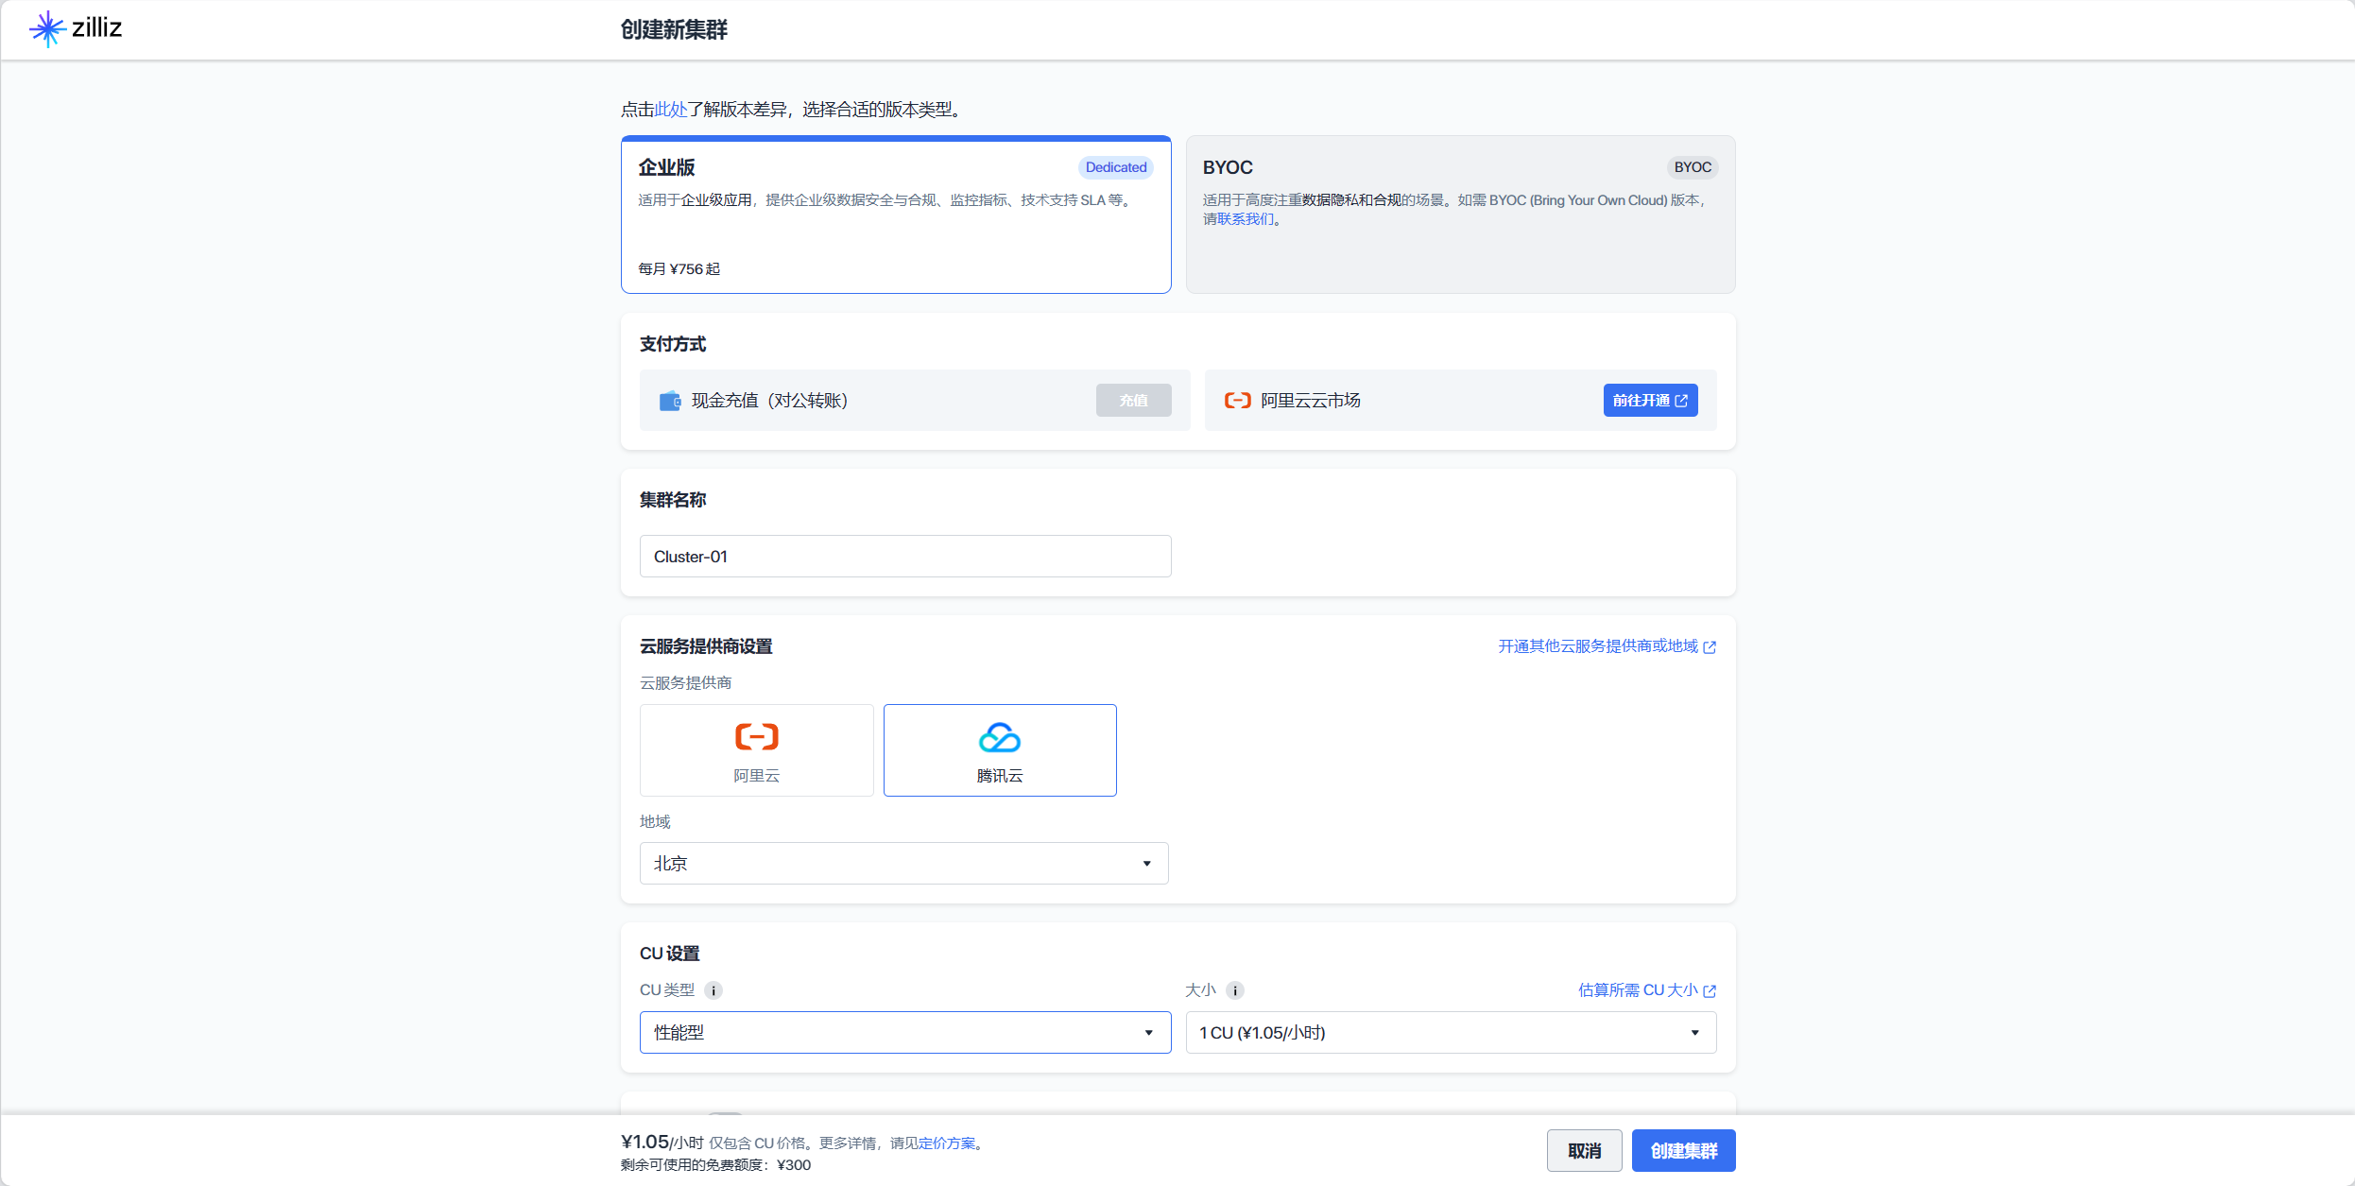This screenshot has height=1186, width=2355.
Task: Click the info icon next to CU 类型
Action: pos(713,990)
